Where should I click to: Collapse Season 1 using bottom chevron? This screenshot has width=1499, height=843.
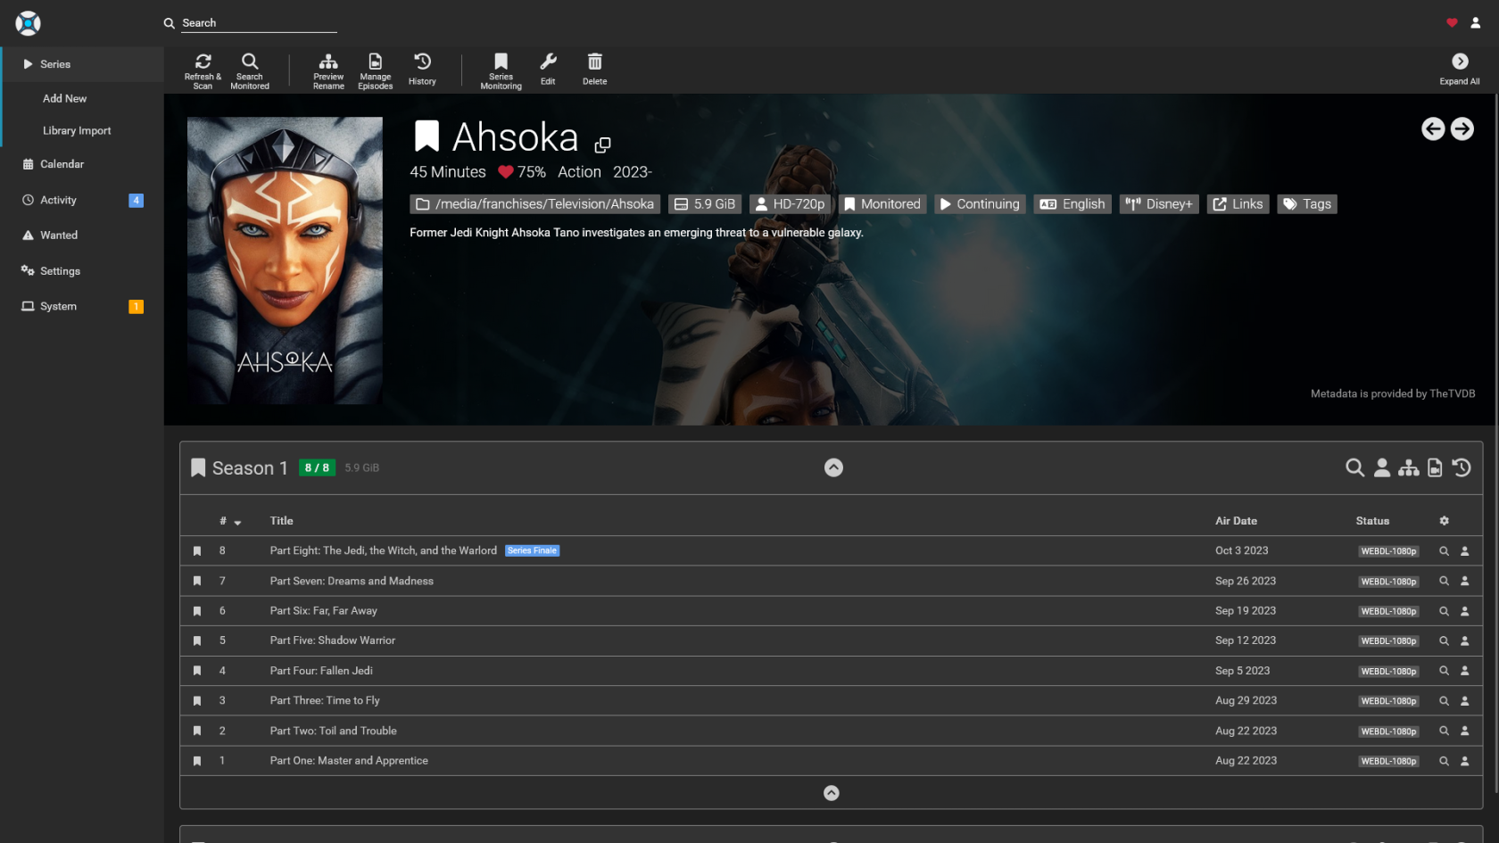pyautogui.click(x=831, y=793)
